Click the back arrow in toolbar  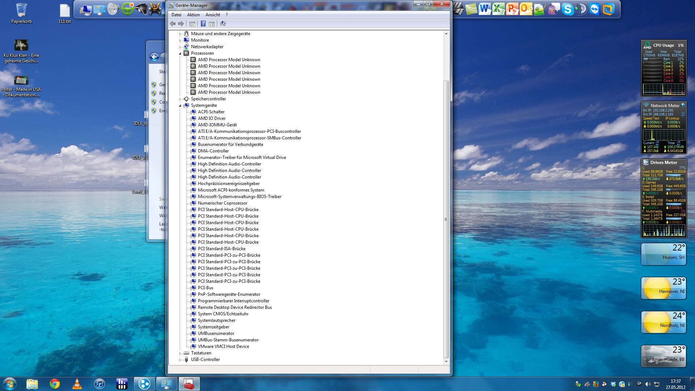click(x=173, y=24)
